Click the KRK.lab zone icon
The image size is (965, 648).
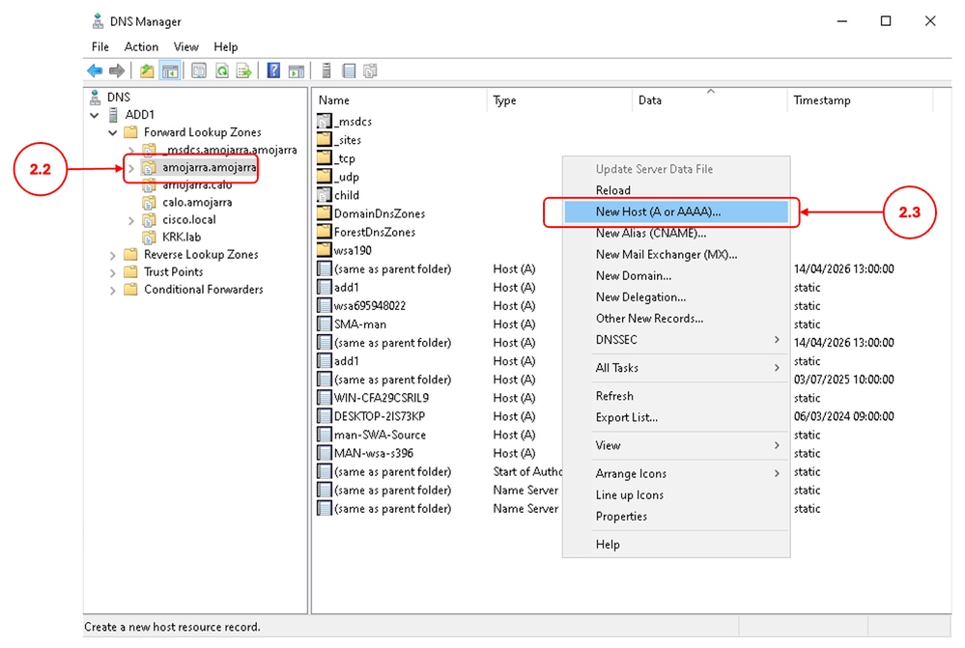[149, 237]
